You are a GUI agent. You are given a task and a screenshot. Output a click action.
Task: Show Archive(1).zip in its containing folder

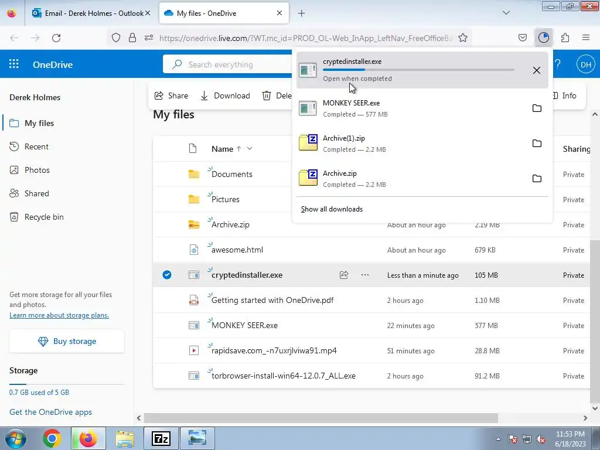pyautogui.click(x=537, y=144)
